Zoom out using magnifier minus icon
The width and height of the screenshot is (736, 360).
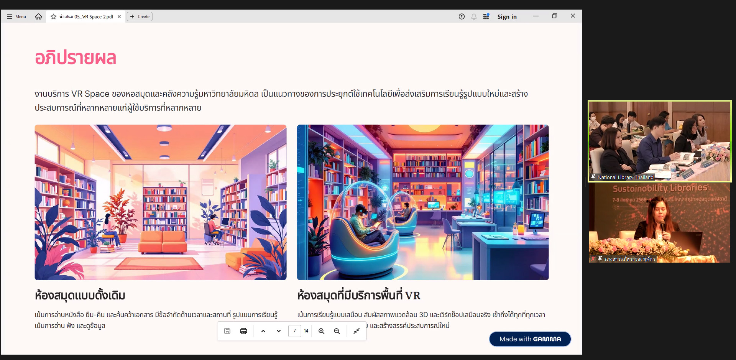pos(337,331)
